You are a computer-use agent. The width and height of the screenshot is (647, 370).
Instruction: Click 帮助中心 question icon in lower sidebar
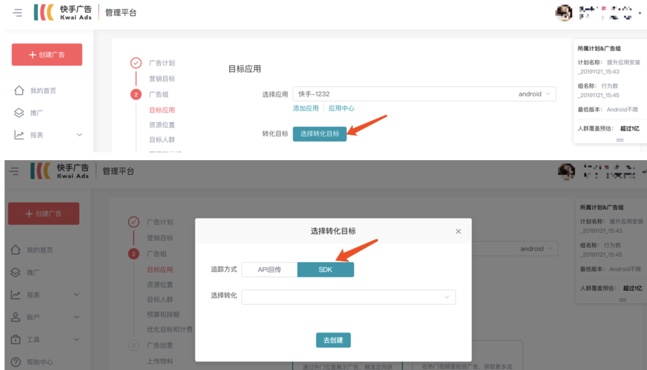coord(16,362)
